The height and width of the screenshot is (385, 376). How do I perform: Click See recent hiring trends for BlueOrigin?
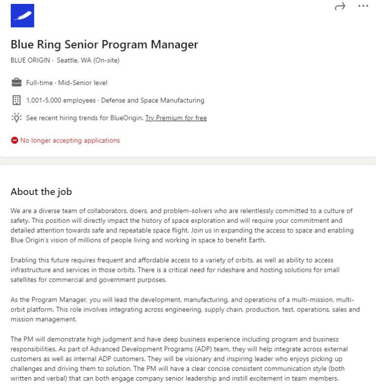(85, 118)
